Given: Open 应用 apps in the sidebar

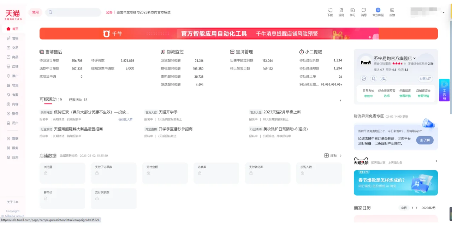Looking at the screenshot, I should click(13, 157).
